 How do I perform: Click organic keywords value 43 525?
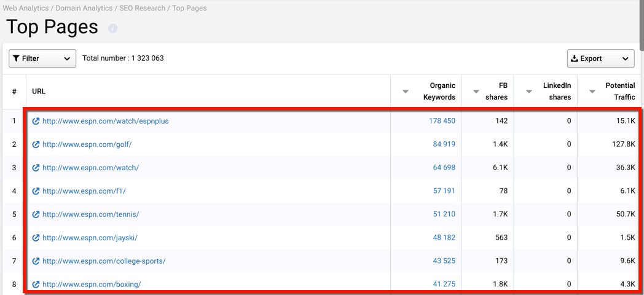click(x=444, y=261)
